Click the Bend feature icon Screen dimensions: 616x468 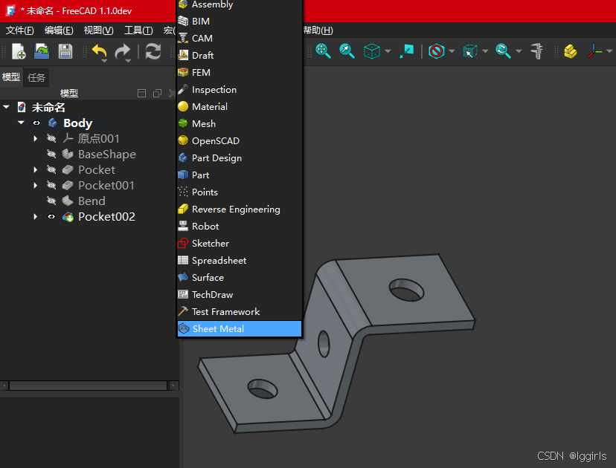pos(68,201)
